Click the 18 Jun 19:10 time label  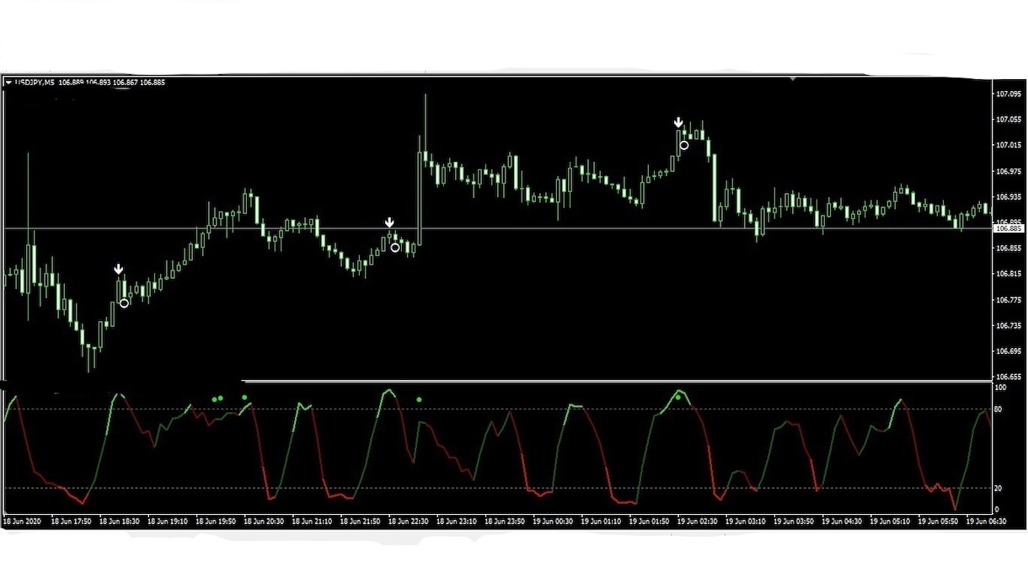point(166,521)
